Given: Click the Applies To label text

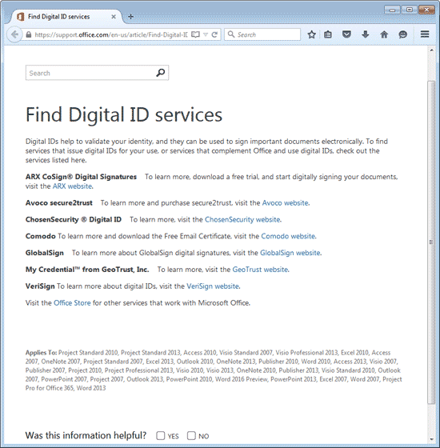Looking at the screenshot, I should (x=41, y=353).
